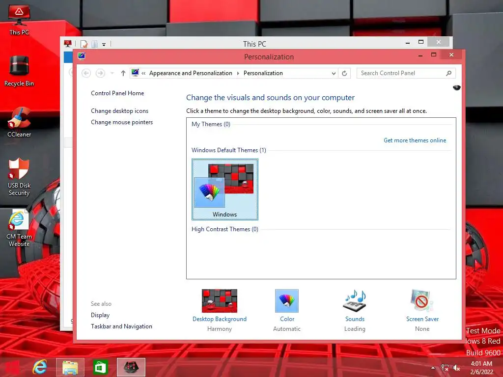Click the magnifier search icon
503x377 pixels.
pos(449,73)
